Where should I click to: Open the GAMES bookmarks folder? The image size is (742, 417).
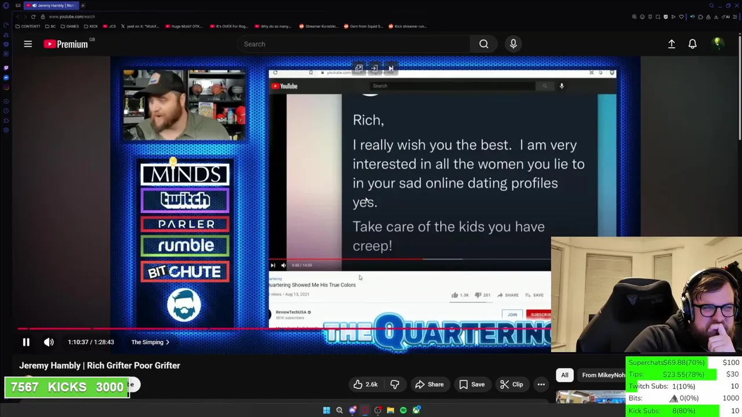point(70,26)
